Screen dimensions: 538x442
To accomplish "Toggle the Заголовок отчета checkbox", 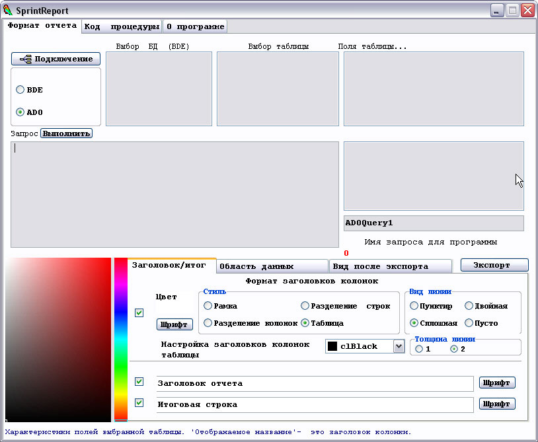I will pos(139,382).
